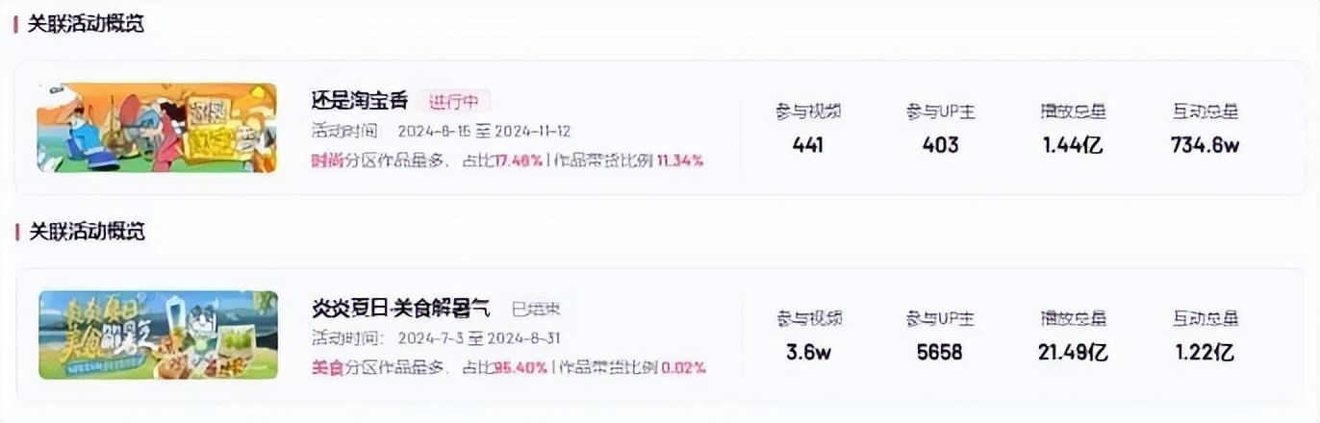Viewport: 1320px width, 423px height.
Task: Open the 还是淘宝香 activity banner thumbnail
Action: (x=157, y=128)
